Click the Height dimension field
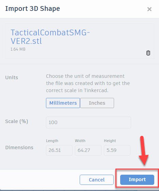This screenshot has width=159, height=191. (x=117, y=150)
